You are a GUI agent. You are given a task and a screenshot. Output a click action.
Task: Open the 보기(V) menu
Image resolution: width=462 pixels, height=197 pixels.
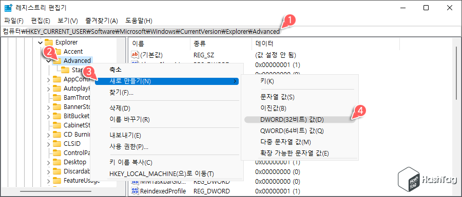coord(67,21)
